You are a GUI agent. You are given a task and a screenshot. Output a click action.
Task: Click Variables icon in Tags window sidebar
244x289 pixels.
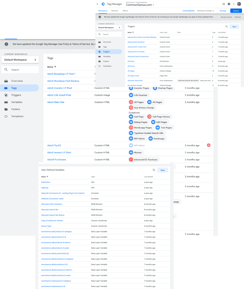pos(6,102)
